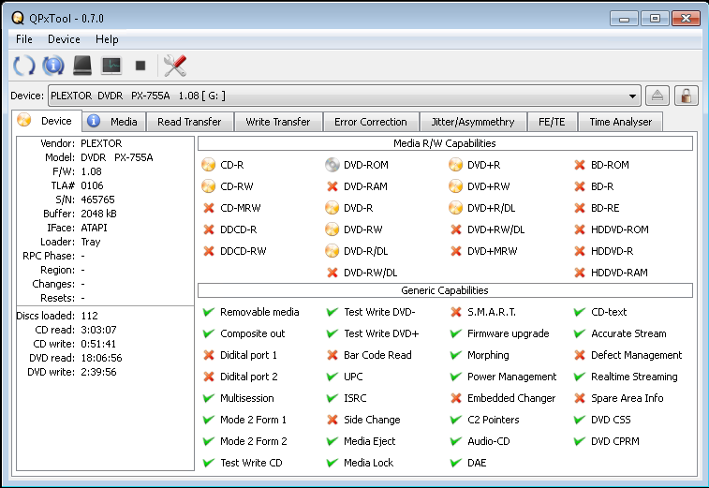
Task: Maximize the QPxTool window
Action: (x=655, y=19)
